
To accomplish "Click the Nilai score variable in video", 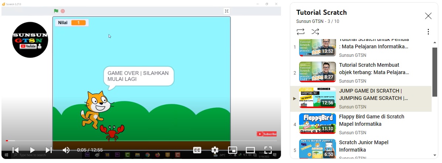I will (x=72, y=23).
